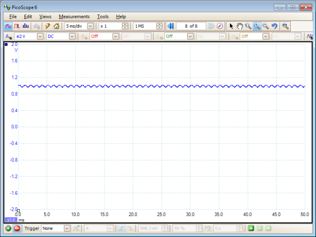
Task: Click the x1.0 axis scale button
Action: pos(11,220)
